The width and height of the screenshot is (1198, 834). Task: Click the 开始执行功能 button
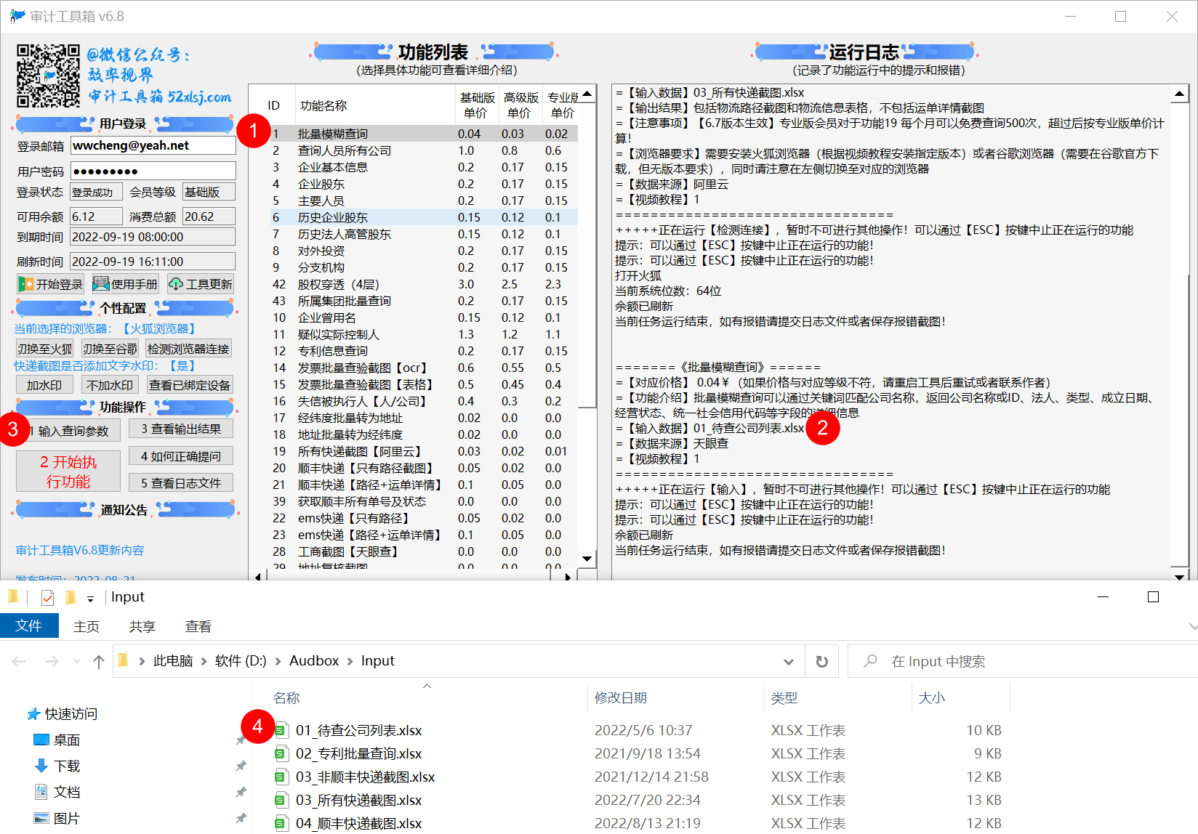(x=68, y=471)
